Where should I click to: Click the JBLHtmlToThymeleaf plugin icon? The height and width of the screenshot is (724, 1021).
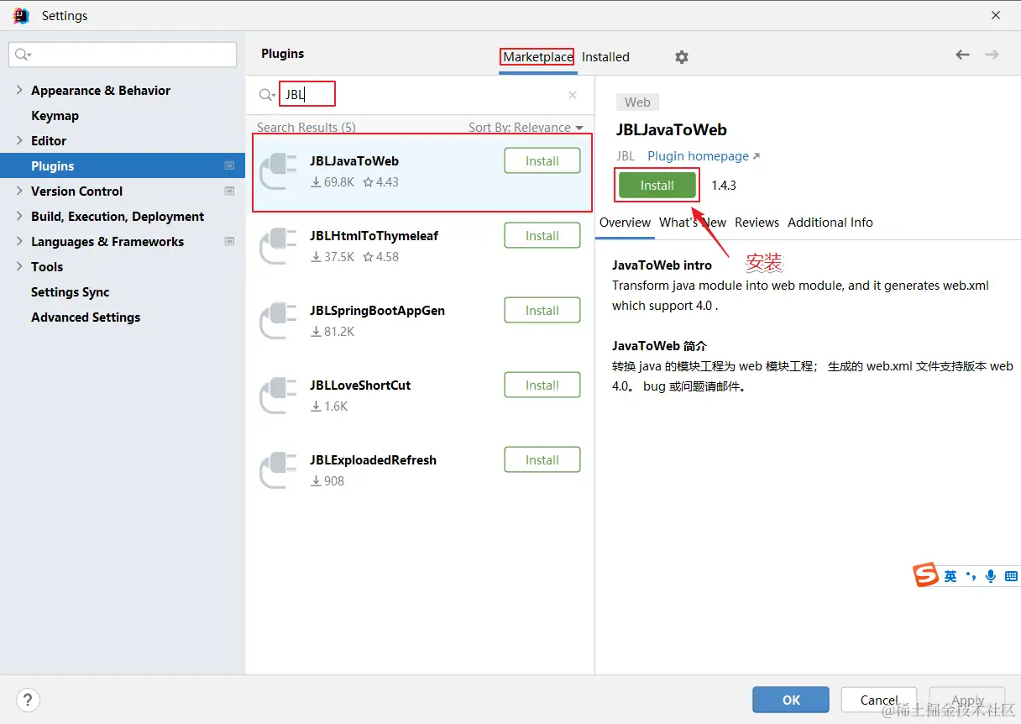[x=278, y=246]
